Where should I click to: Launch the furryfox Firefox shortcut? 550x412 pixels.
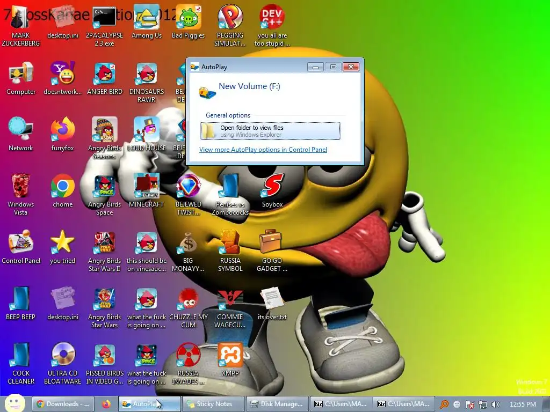click(x=62, y=135)
